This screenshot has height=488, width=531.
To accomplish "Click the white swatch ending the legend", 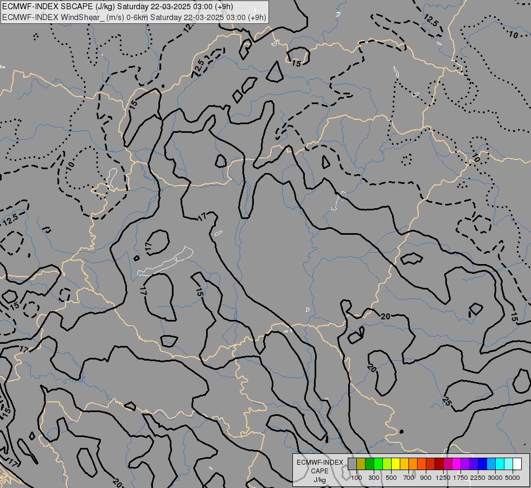I will 517,464.
